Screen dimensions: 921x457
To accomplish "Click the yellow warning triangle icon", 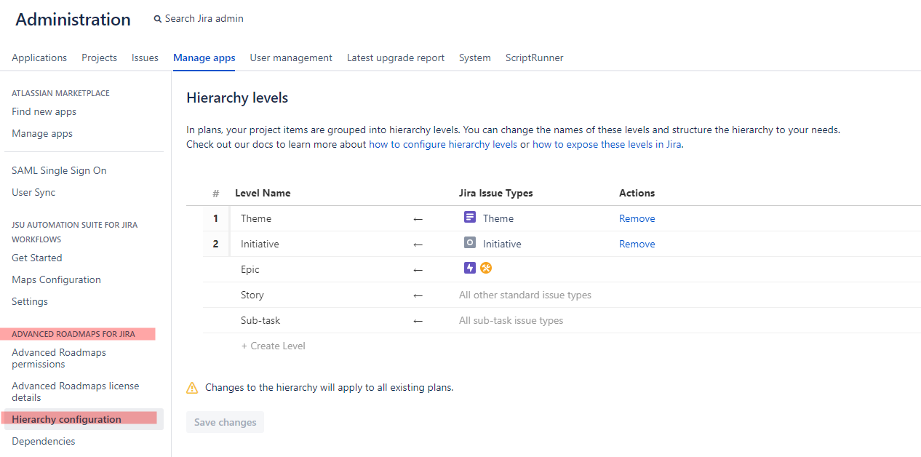I will click(192, 388).
